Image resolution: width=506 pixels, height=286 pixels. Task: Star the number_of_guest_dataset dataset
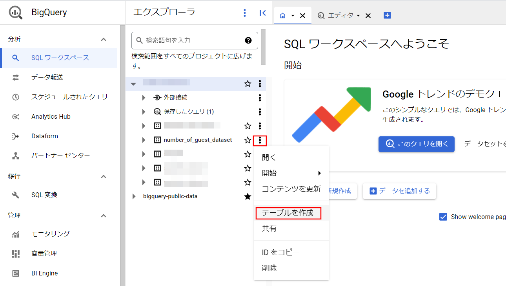(248, 139)
